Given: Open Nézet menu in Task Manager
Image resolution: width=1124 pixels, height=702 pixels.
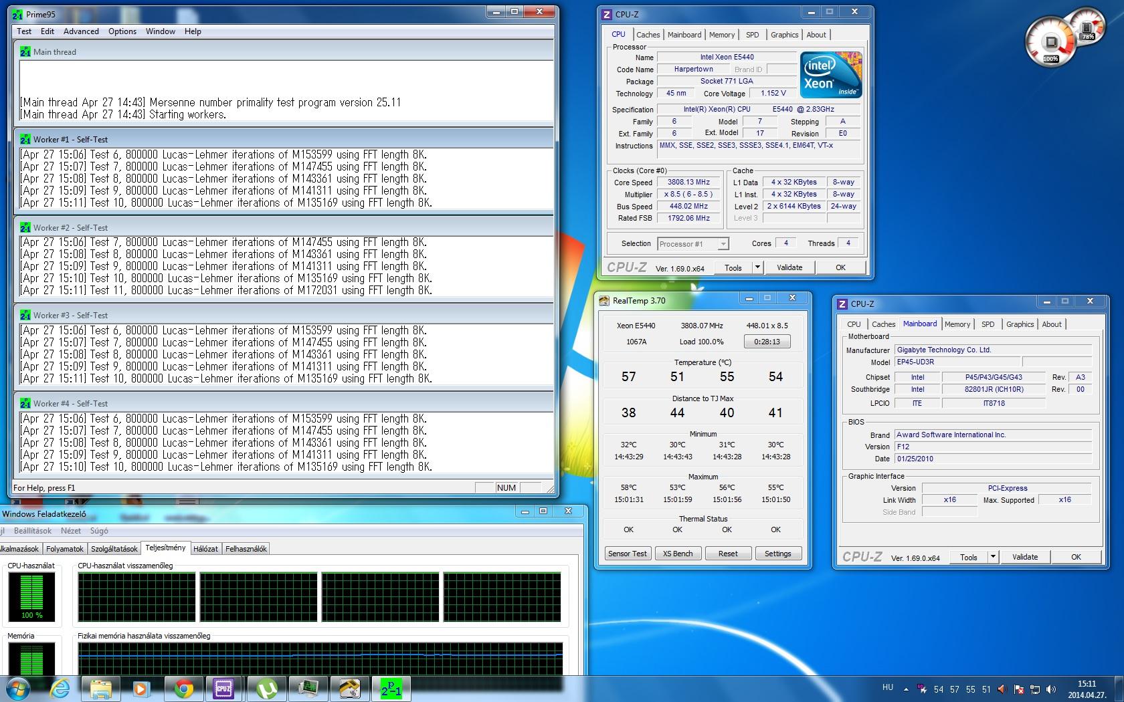Looking at the screenshot, I should [x=71, y=531].
